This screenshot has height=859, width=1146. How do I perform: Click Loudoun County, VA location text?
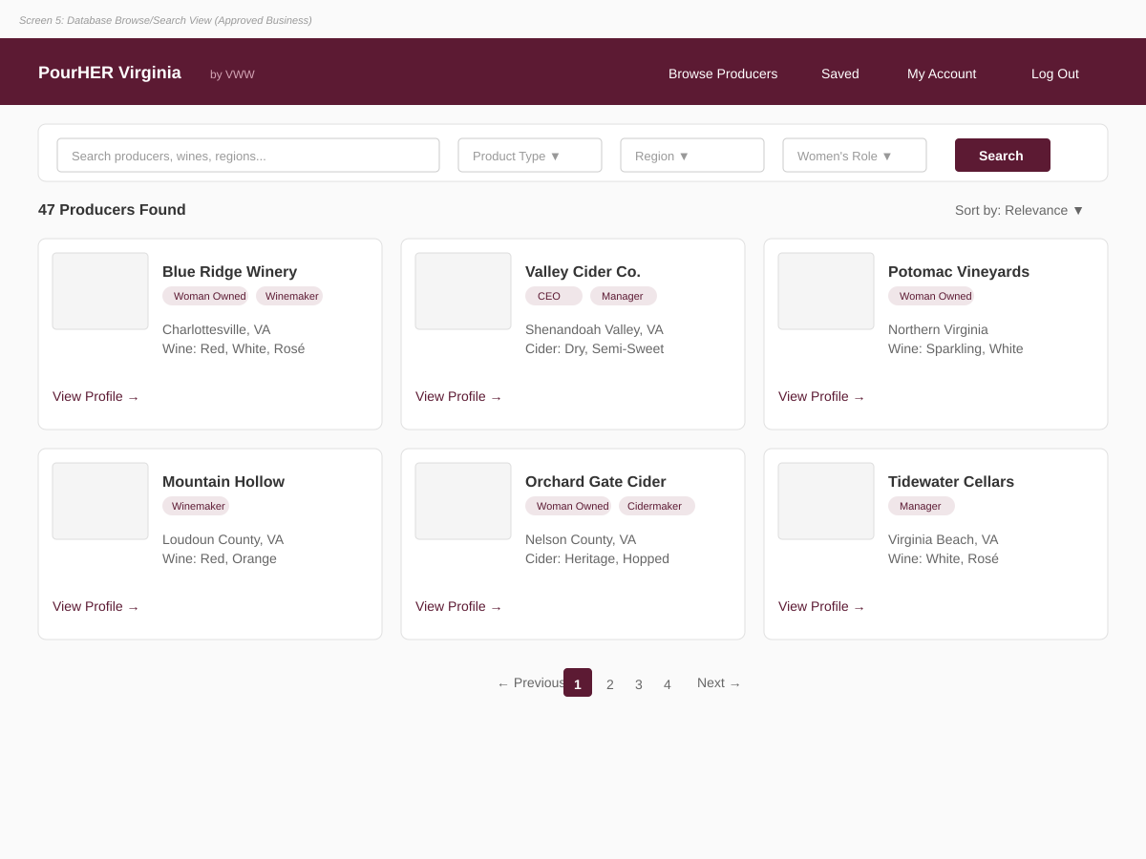(x=223, y=539)
